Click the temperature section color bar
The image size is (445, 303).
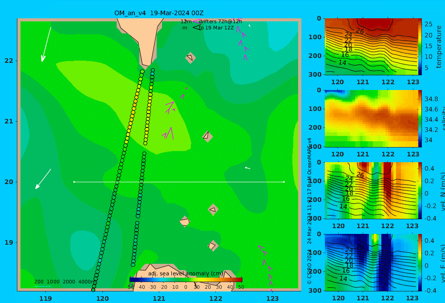420,47
